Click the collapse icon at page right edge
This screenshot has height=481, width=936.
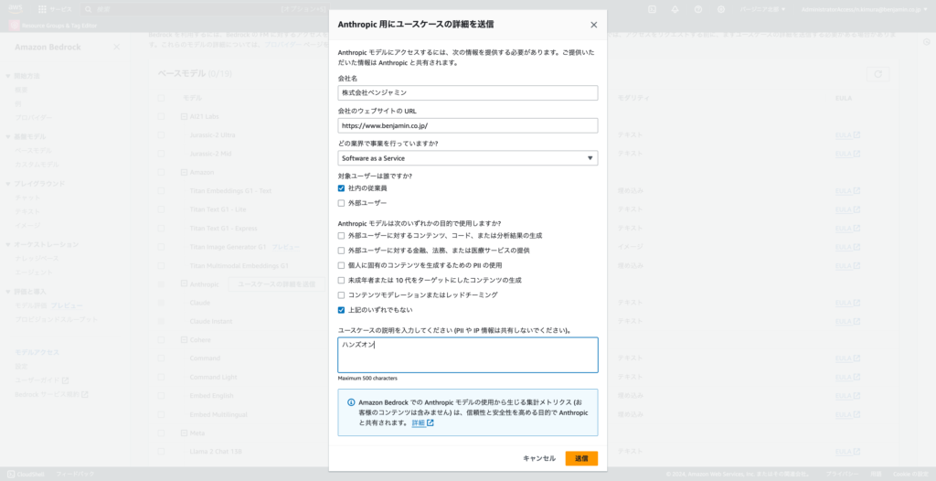click(927, 42)
